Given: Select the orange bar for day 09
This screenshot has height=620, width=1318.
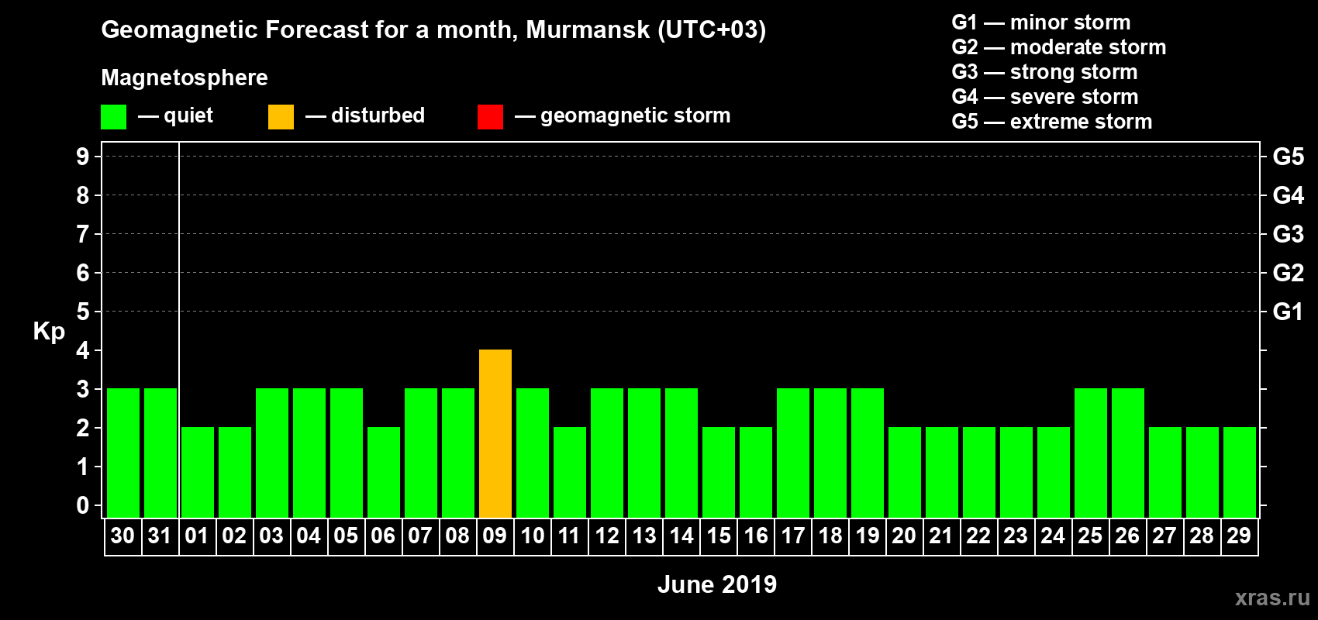Looking at the screenshot, I should tap(495, 434).
